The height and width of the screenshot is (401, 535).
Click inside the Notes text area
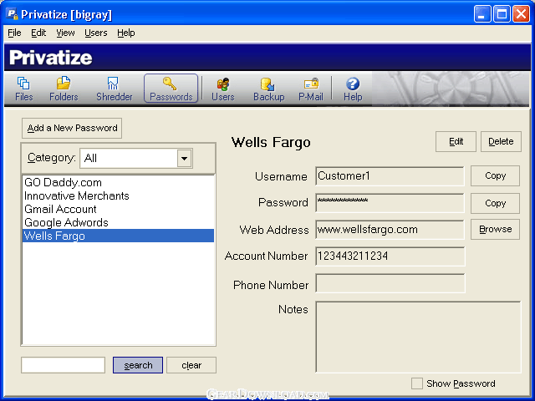(x=418, y=337)
